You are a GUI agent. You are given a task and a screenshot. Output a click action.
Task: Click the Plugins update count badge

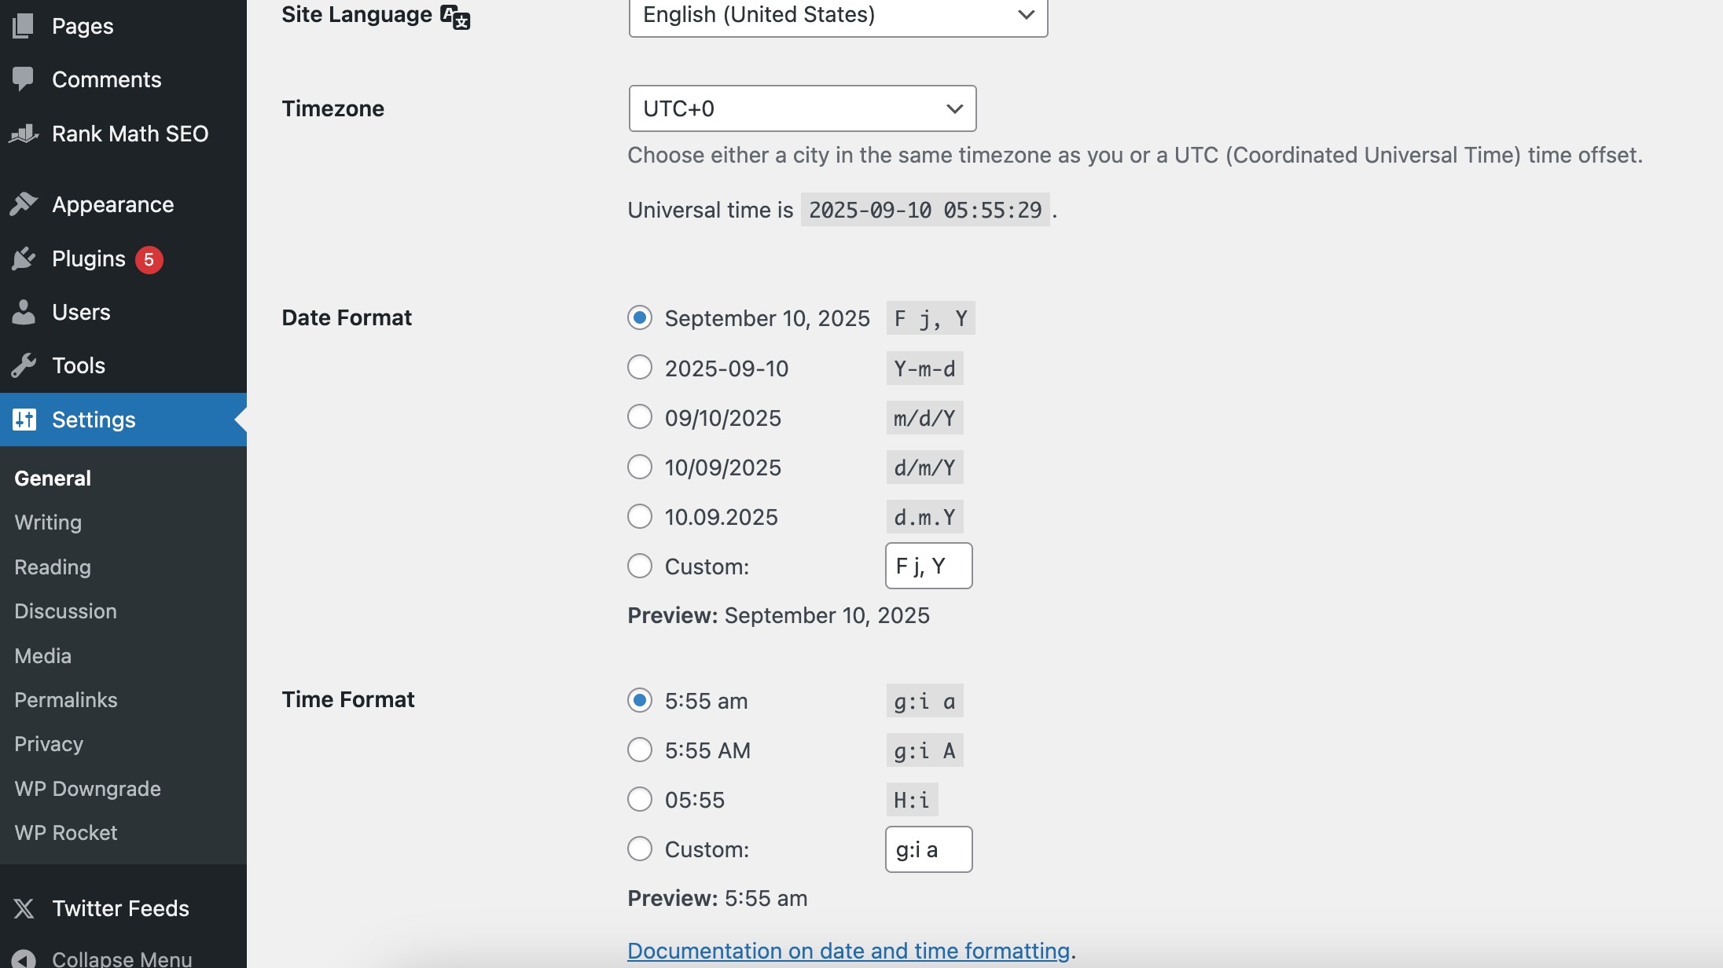149,259
